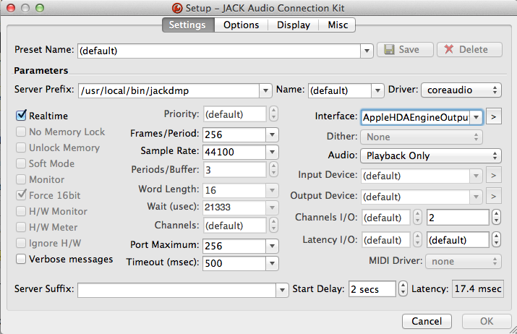Change the Audio Playback Only selector
The height and width of the screenshot is (334, 517).
click(x=431, y=155)
